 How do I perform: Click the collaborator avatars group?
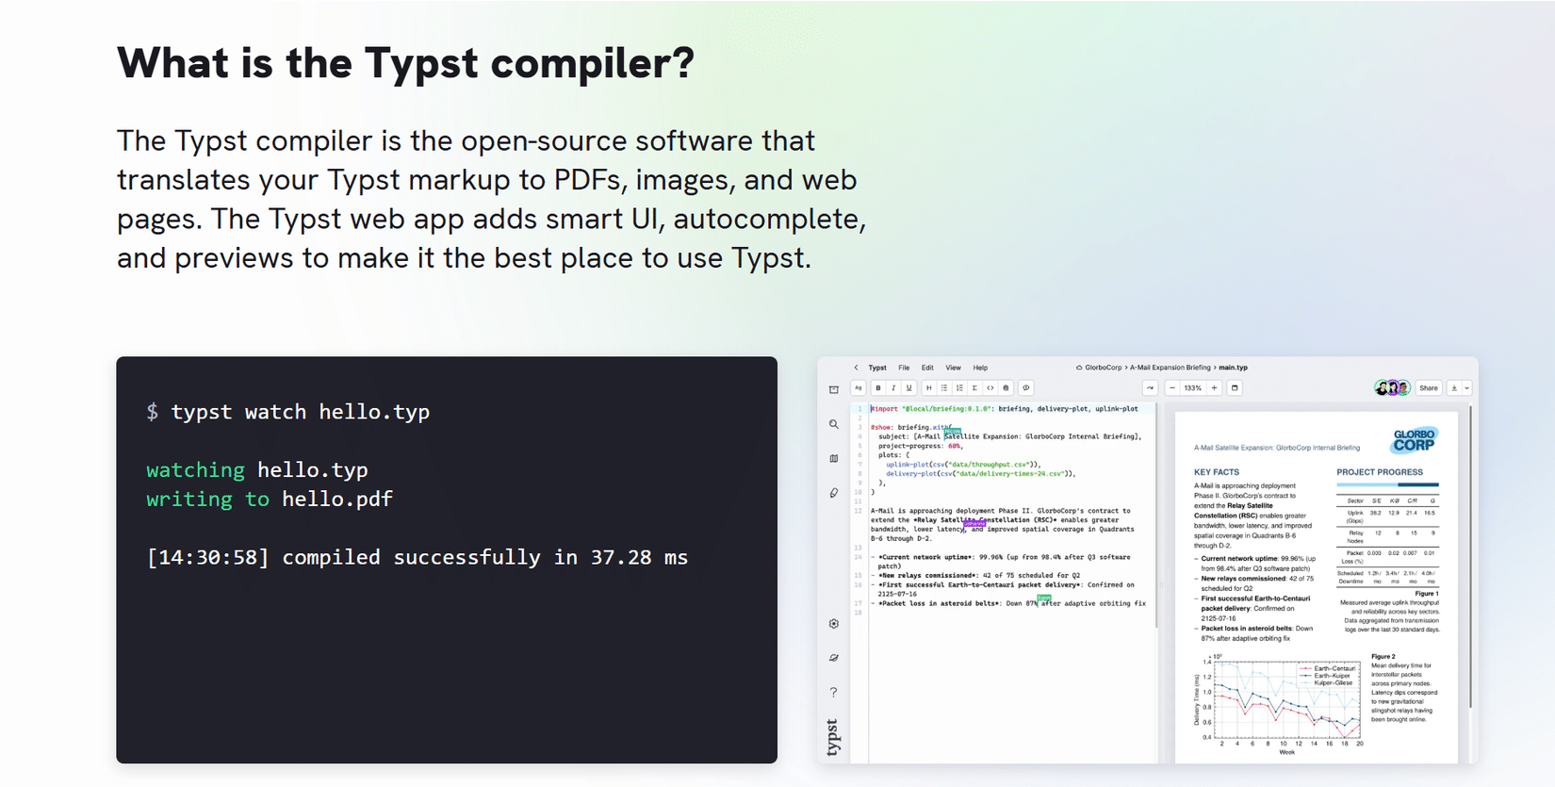point(1392,388)
